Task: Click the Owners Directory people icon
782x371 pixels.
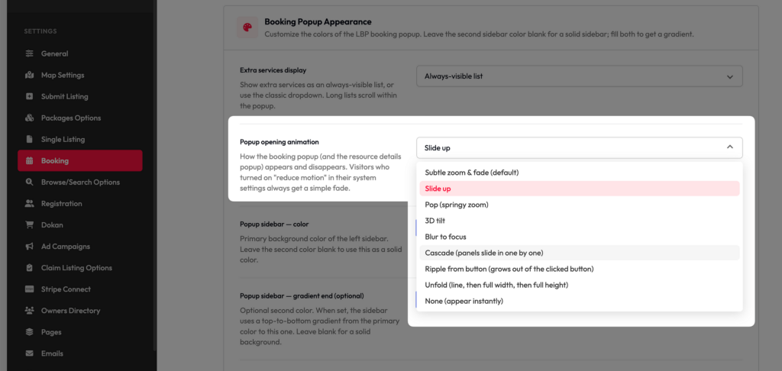Action: pyautogui.click(x=30, y=311)
